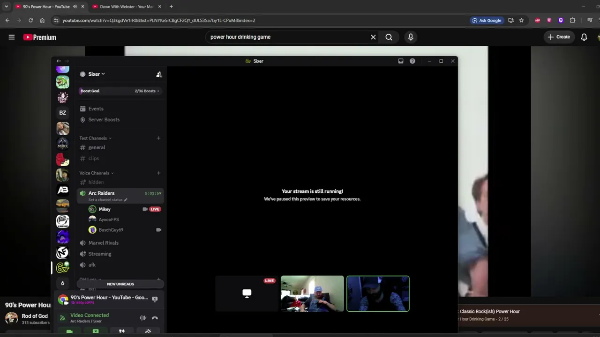Open YouTube guide hamburger menu
Viewport: 600px width, 337px height.
pyautogui.click(x=12, y=37)
